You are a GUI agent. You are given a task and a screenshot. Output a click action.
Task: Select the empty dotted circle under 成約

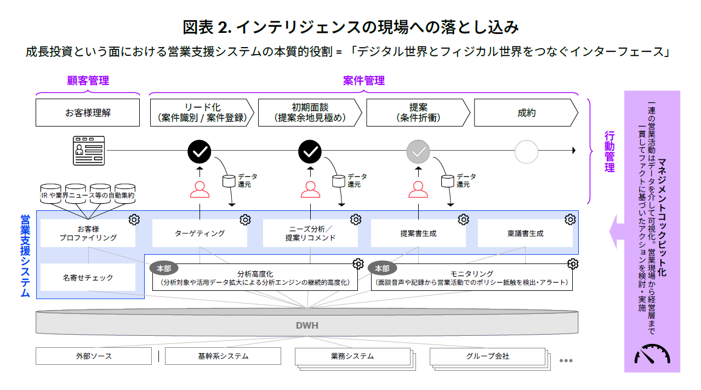tap(527, 151)
